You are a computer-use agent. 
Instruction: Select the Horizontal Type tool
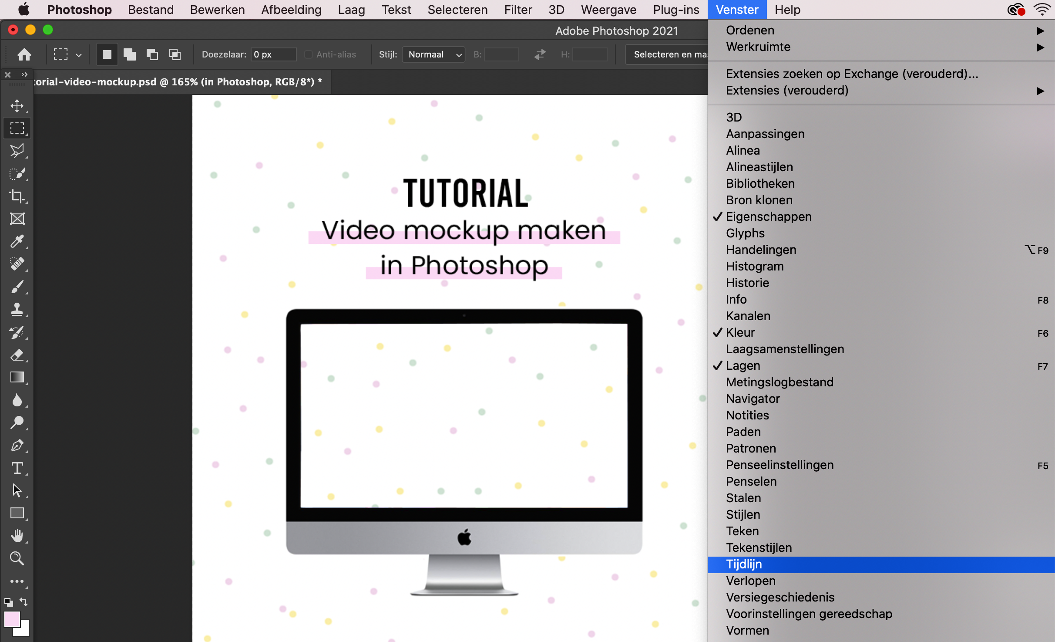coord(17,468)
